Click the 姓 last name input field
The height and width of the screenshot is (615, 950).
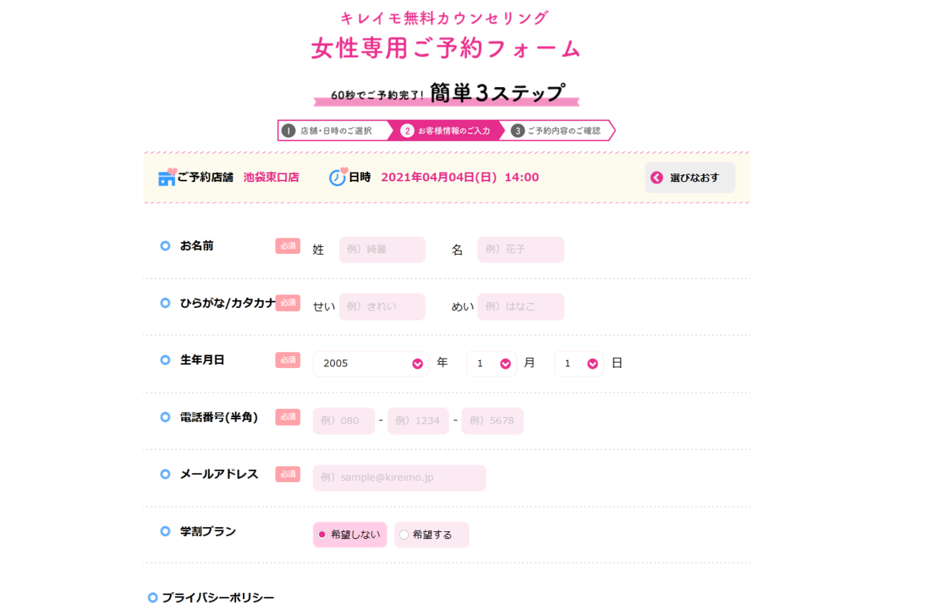(382, 249)
